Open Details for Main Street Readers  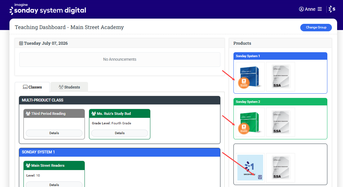[54, 184]
